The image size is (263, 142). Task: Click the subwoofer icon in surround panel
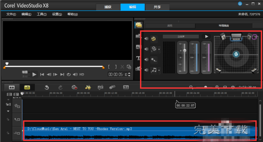click(x=255, y=37)
